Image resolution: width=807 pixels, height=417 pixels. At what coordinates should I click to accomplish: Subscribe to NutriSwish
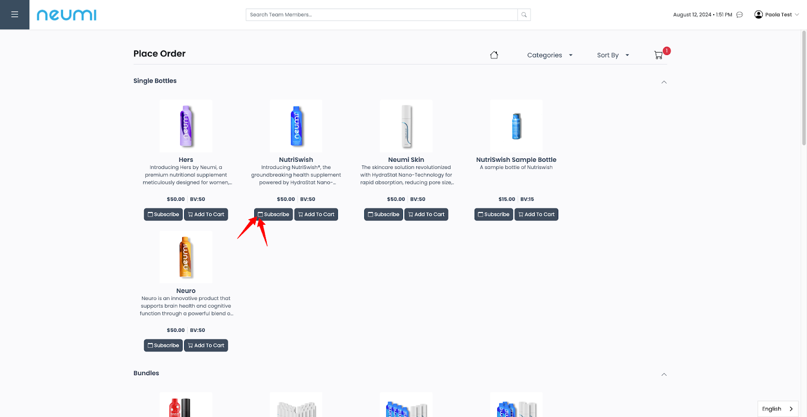[x=273, y=214]
